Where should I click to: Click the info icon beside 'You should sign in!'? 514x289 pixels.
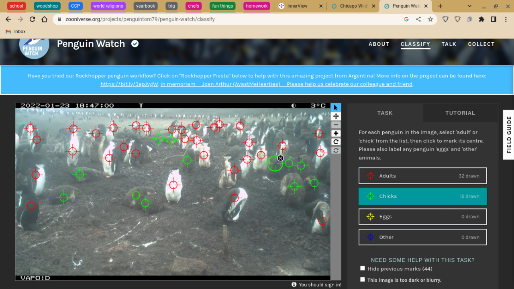(x=294, y=285)
